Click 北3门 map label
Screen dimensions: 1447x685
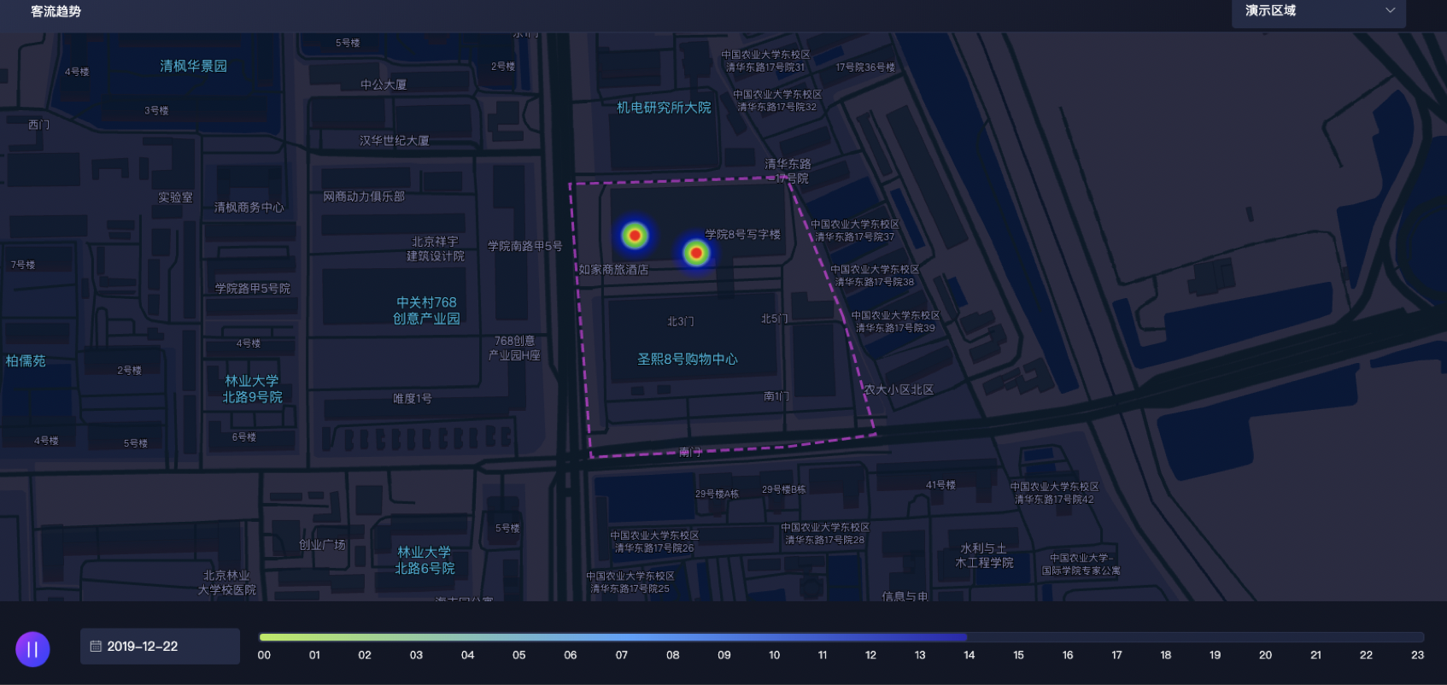(681, 322)
